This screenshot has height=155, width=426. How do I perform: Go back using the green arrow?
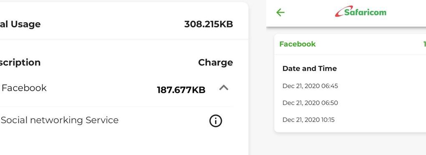tap(280, 12)
